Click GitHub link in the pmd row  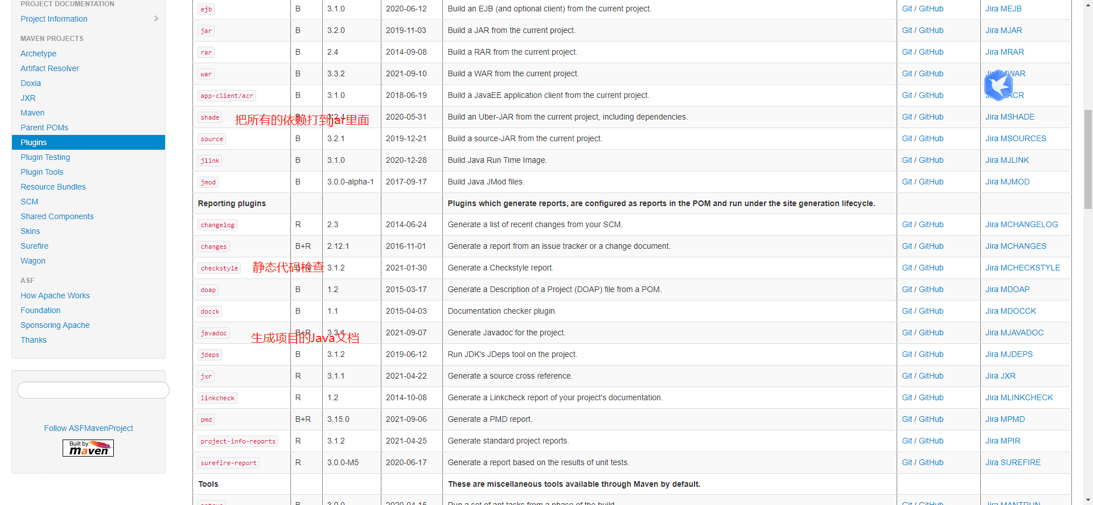pos(931,419)
